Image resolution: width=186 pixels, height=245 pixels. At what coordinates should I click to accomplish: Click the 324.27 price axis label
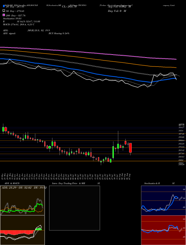pyautogui.click(x=181, y=127)
